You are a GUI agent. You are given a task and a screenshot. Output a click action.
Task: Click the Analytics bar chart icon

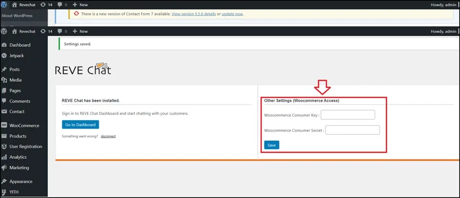tap(4, 157)
